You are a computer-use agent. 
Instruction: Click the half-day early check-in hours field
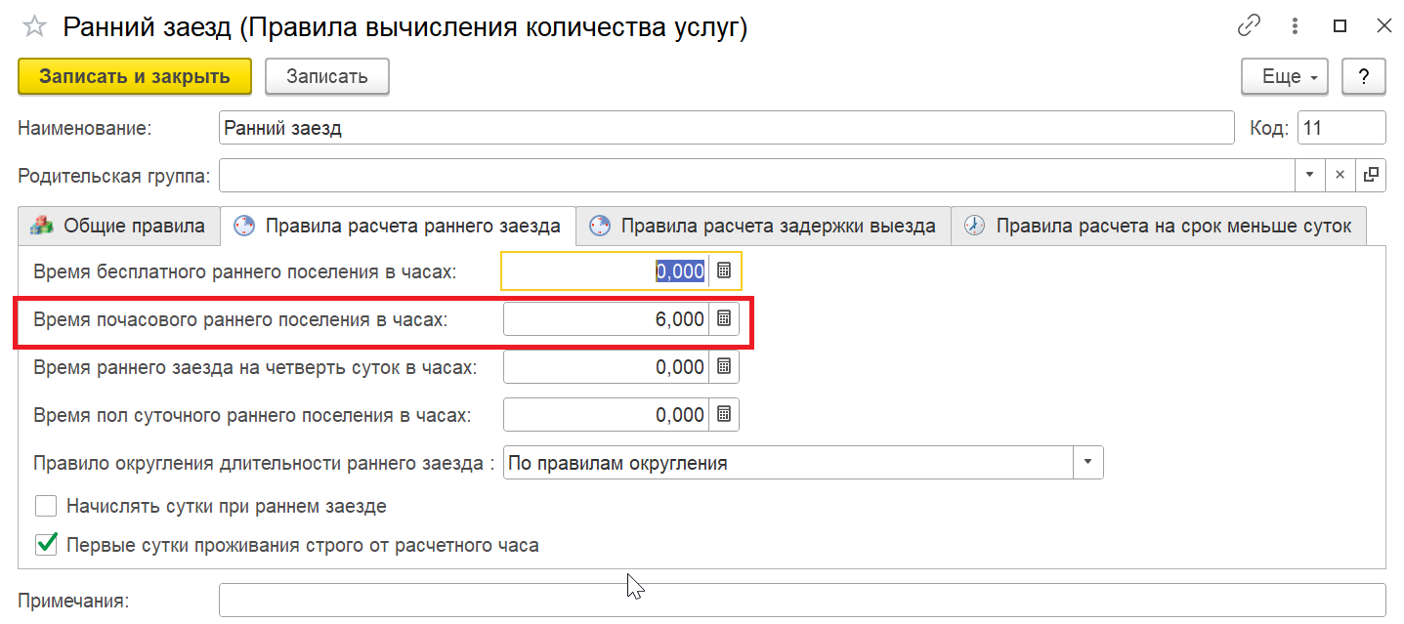coord(607,415)
